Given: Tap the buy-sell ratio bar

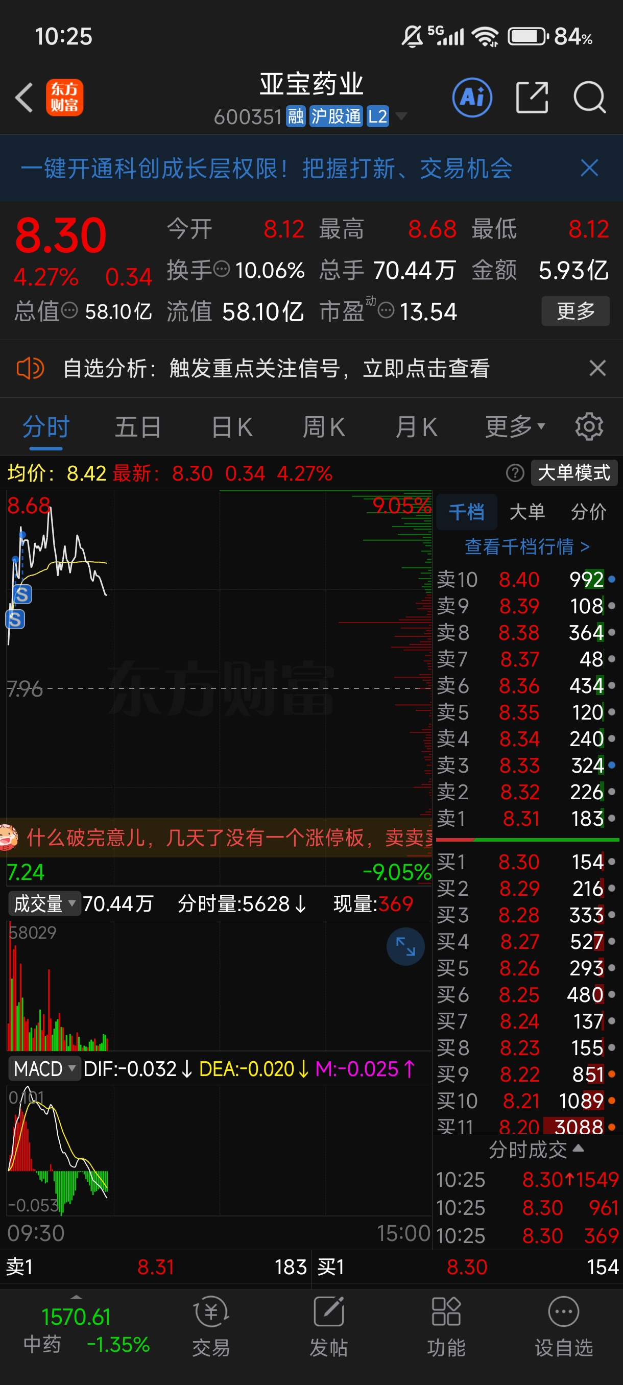Looking at the screenshot, I should 528,839.
